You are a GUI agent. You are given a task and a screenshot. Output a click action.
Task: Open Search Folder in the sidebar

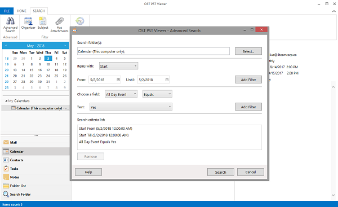35,194
